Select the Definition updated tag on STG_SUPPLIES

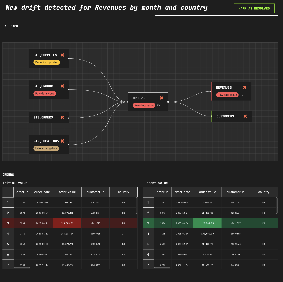pos(47,62)
